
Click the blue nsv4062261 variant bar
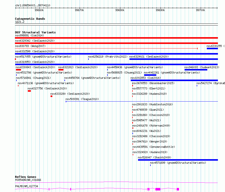coord(150,75)
